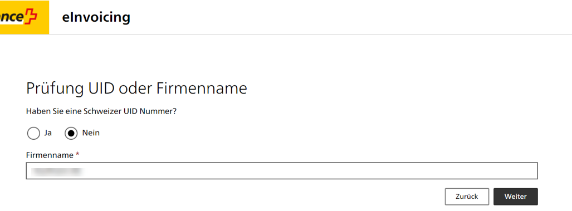The height and width of the screenshot is (211, 572).
Task: Select the Nein radio button
Action: pos(71,134)
